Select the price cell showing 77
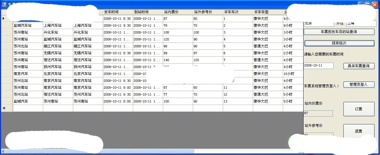The image size is (380, 155). coord(178,94)
